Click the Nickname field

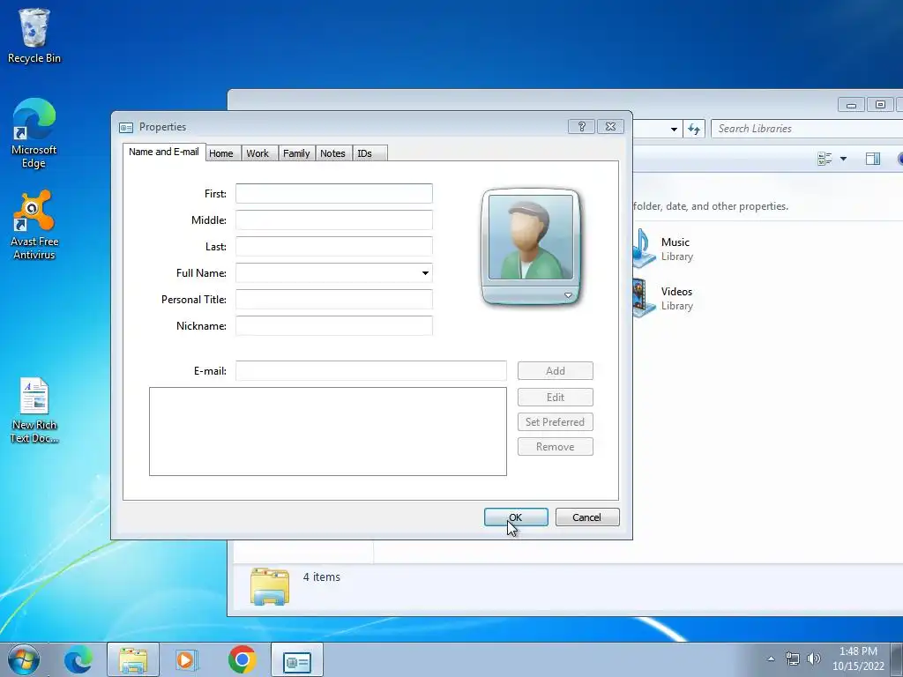tap(334, 326)
